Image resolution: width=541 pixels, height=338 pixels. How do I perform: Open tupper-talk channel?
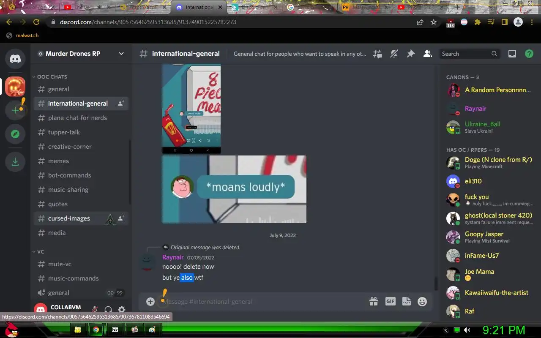click(x=81, y=132)
